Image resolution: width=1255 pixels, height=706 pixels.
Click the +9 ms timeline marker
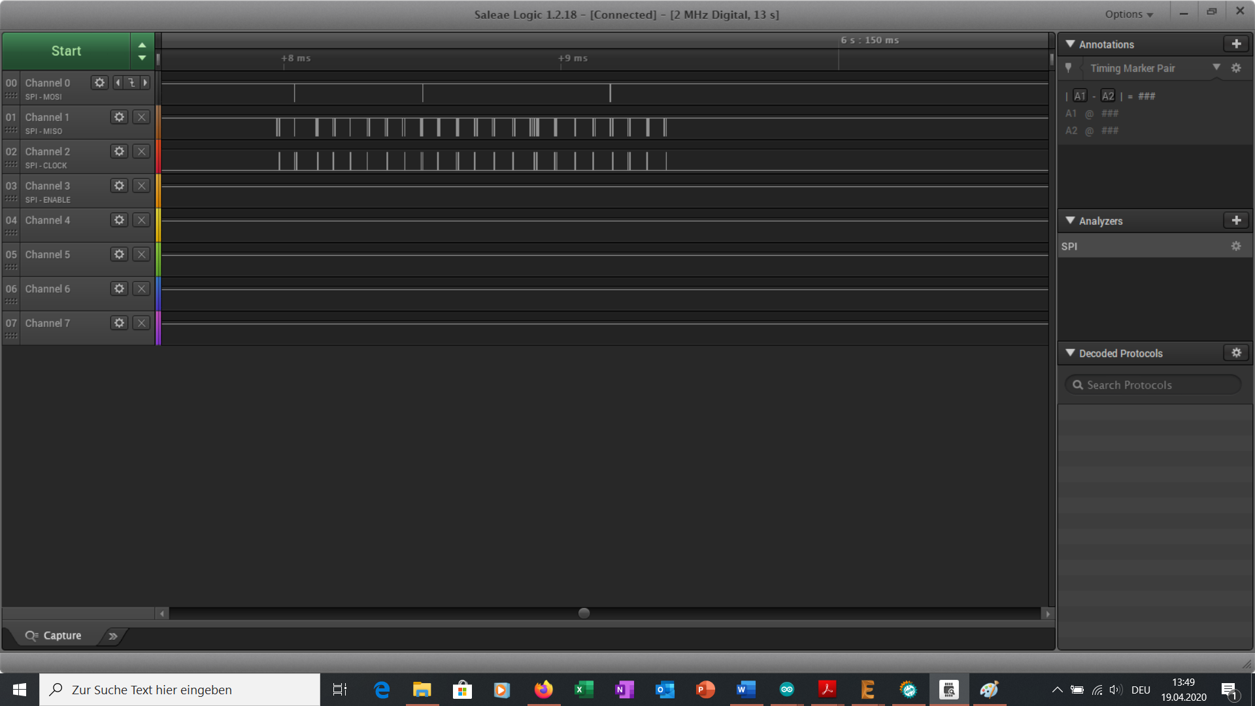[573, 58]
